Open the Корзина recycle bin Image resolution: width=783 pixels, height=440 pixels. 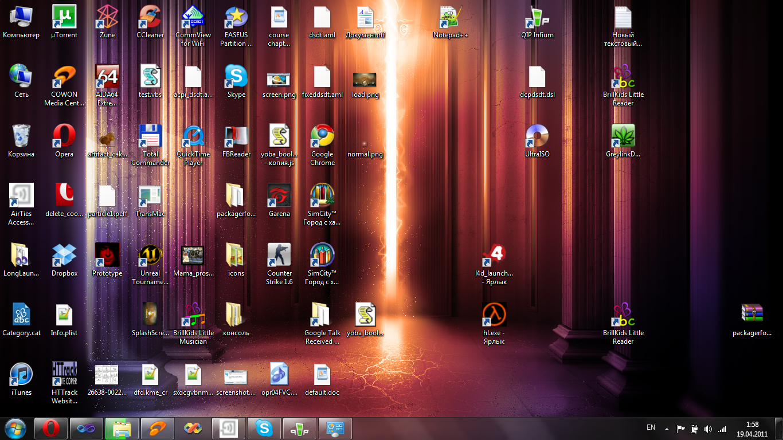click(21, 136)
